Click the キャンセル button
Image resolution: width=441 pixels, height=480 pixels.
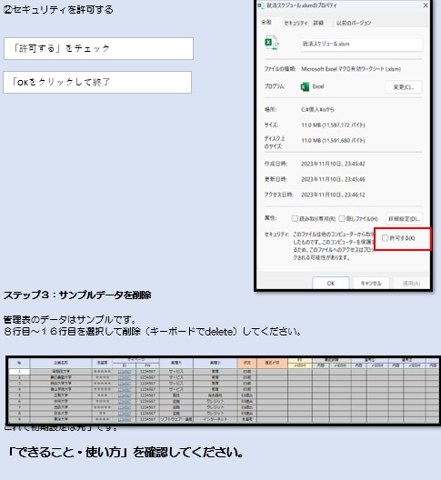click(371, 283)
